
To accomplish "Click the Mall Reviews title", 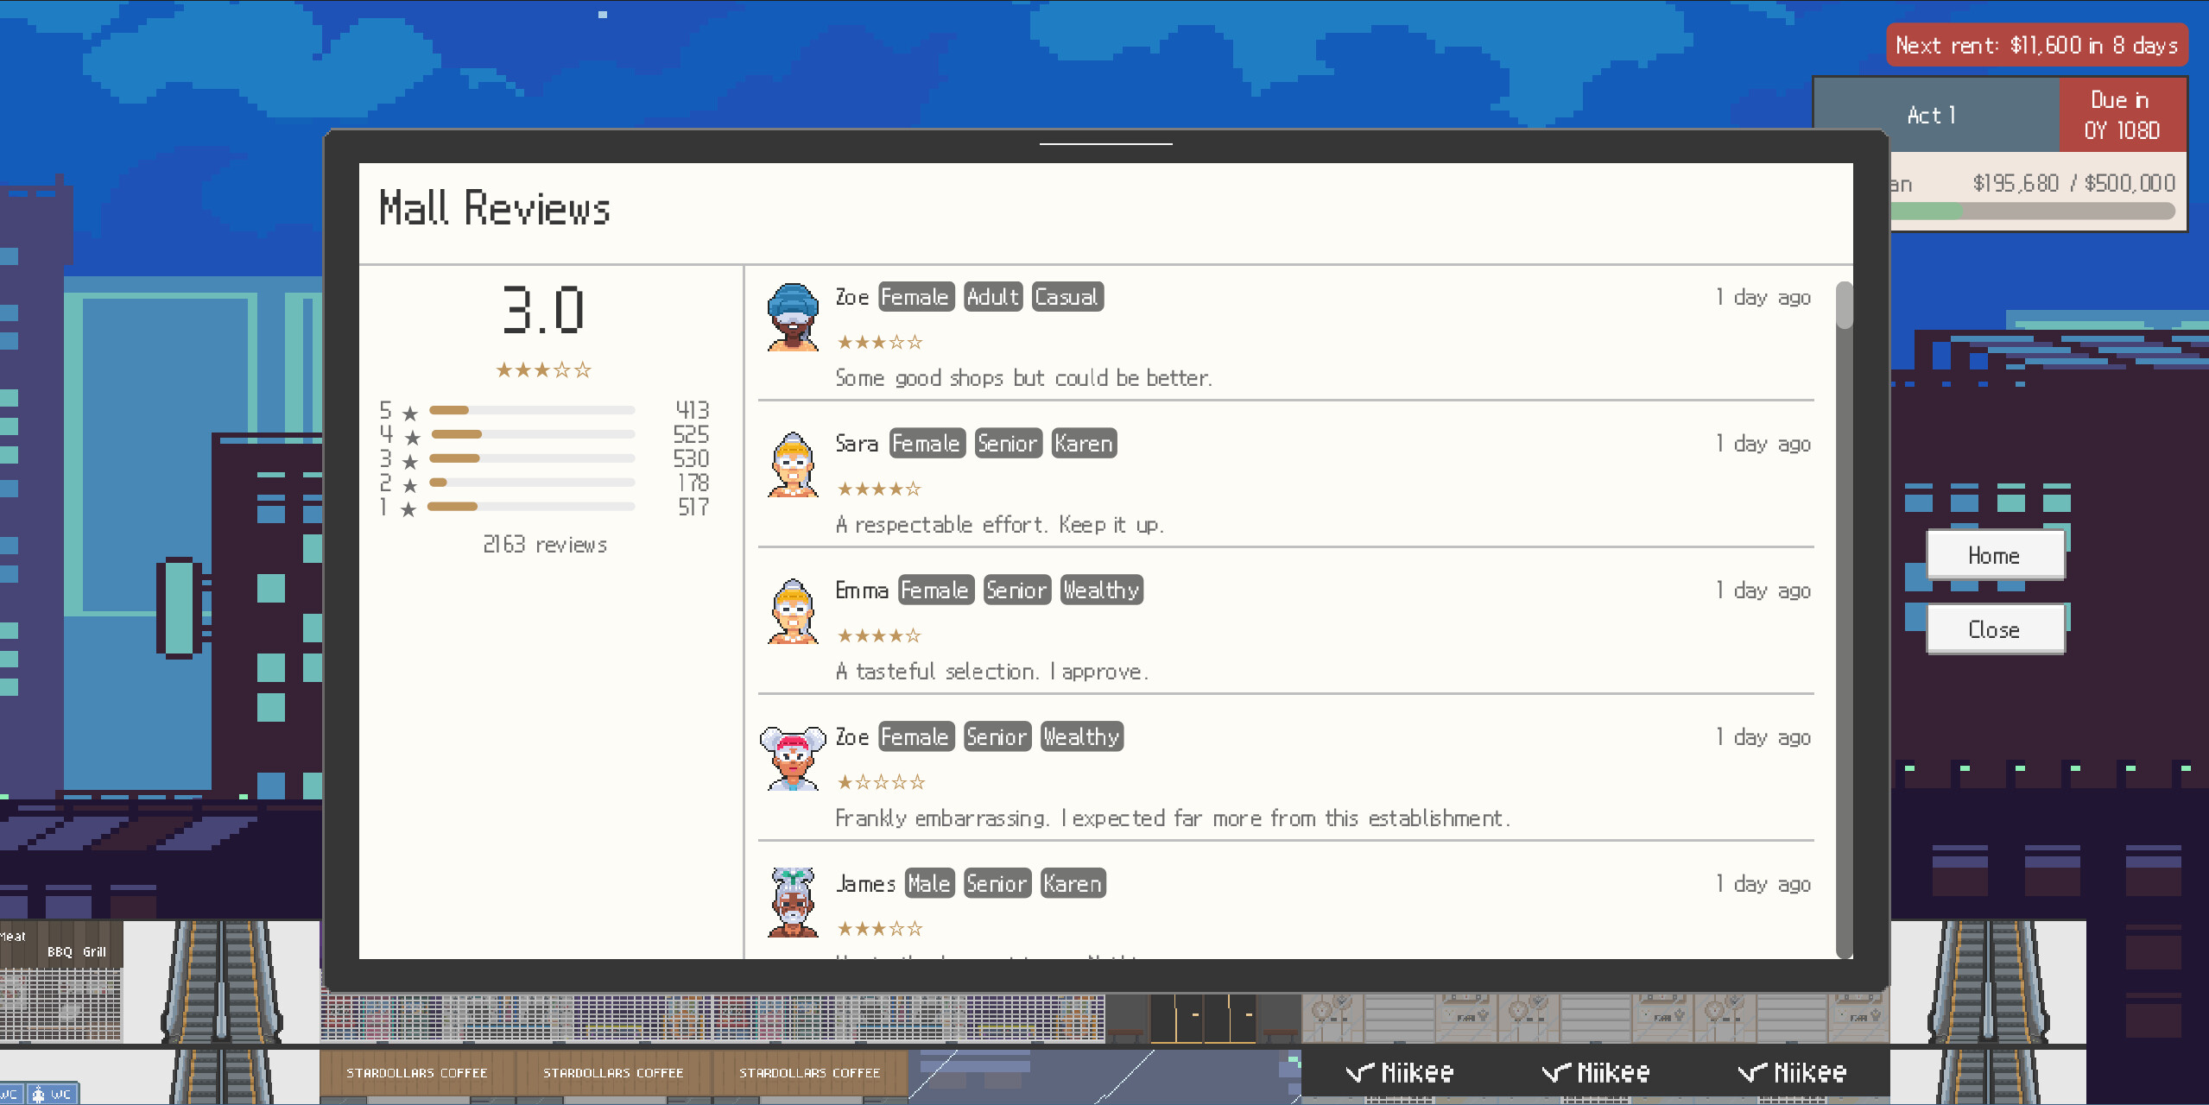I will coord(495,208).
